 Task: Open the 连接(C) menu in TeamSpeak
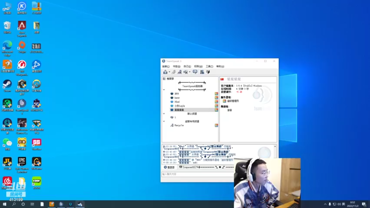click(x=166, y=67)
